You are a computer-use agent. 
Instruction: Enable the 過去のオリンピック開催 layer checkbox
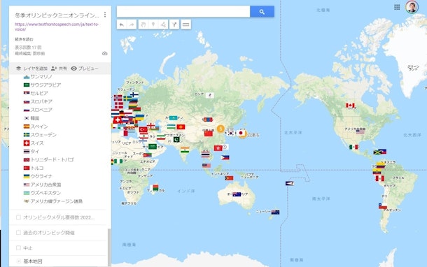click(x=18, y=233)
